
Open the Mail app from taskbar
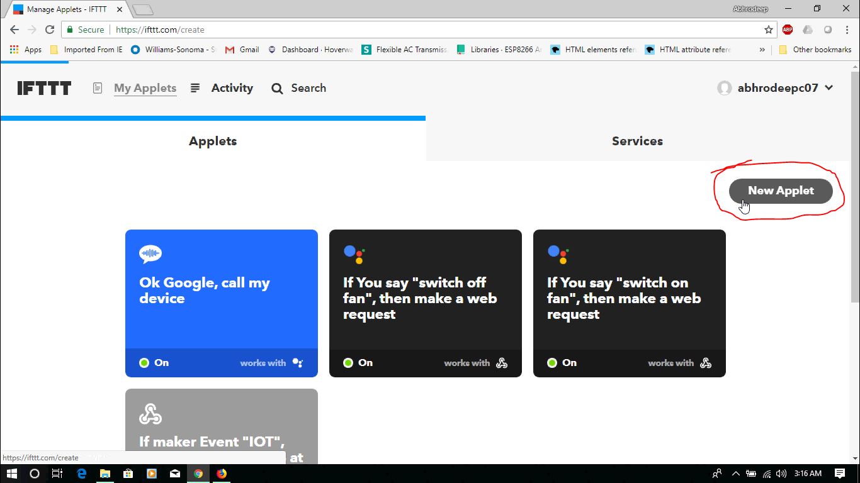pos(175,474)
